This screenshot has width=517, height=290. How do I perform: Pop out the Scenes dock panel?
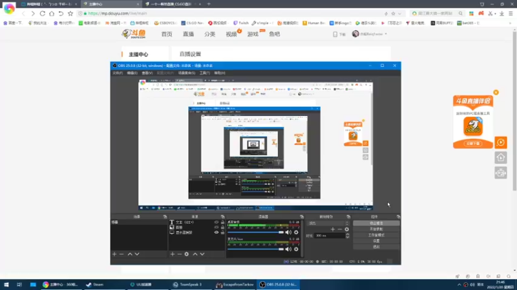[x=165, y=217]
